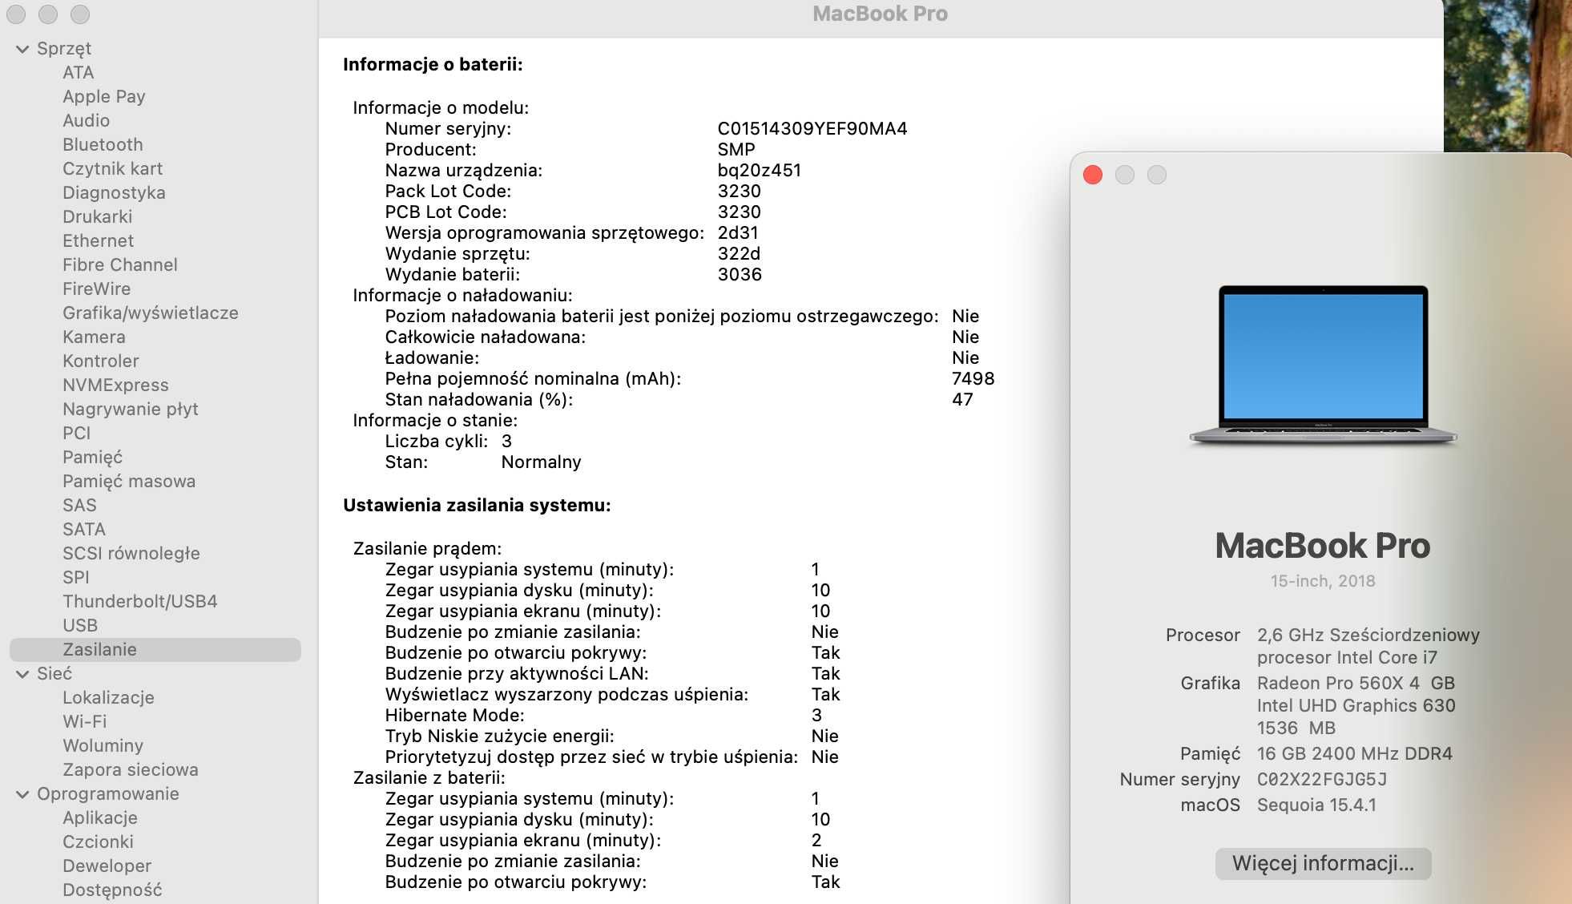1572x904 pixels.
Task: Select Nagrywanie płyt entry
Action: pyautogui.click(x=131, y=409)
